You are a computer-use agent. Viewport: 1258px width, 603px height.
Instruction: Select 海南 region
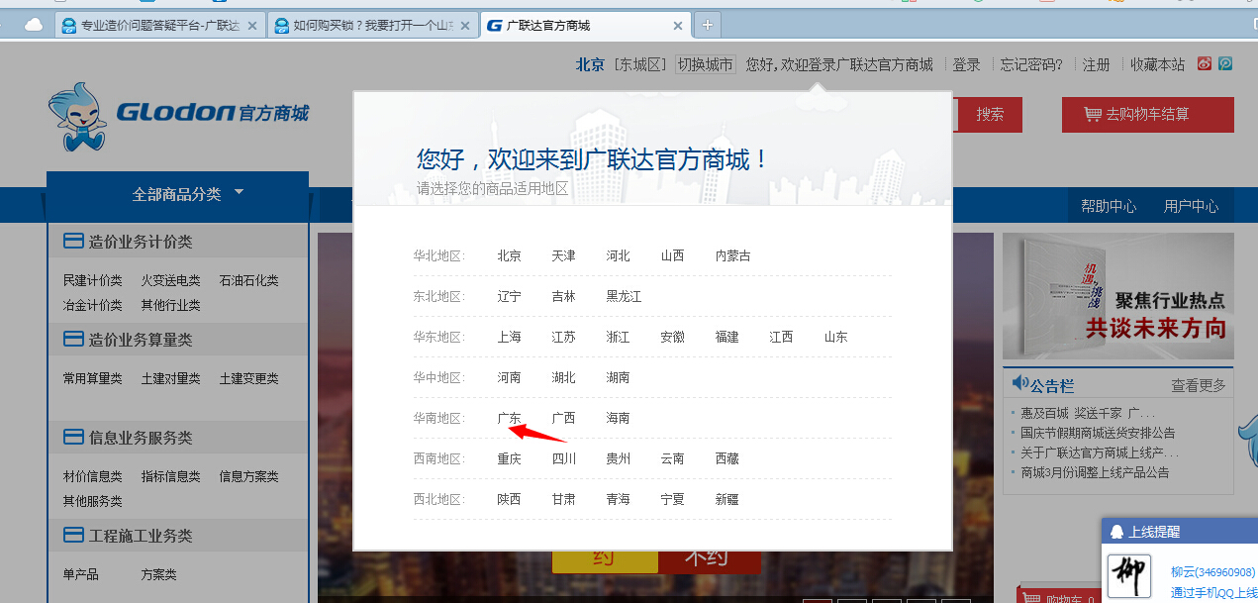coord(618,418)
